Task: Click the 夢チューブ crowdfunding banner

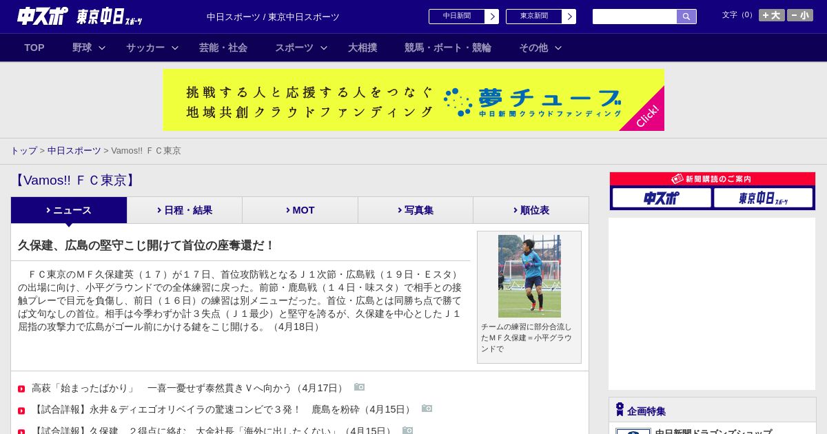Action: click(x=413, y=100)
